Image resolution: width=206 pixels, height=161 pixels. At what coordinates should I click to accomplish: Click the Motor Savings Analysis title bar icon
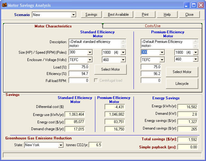[x=4, y=5]
